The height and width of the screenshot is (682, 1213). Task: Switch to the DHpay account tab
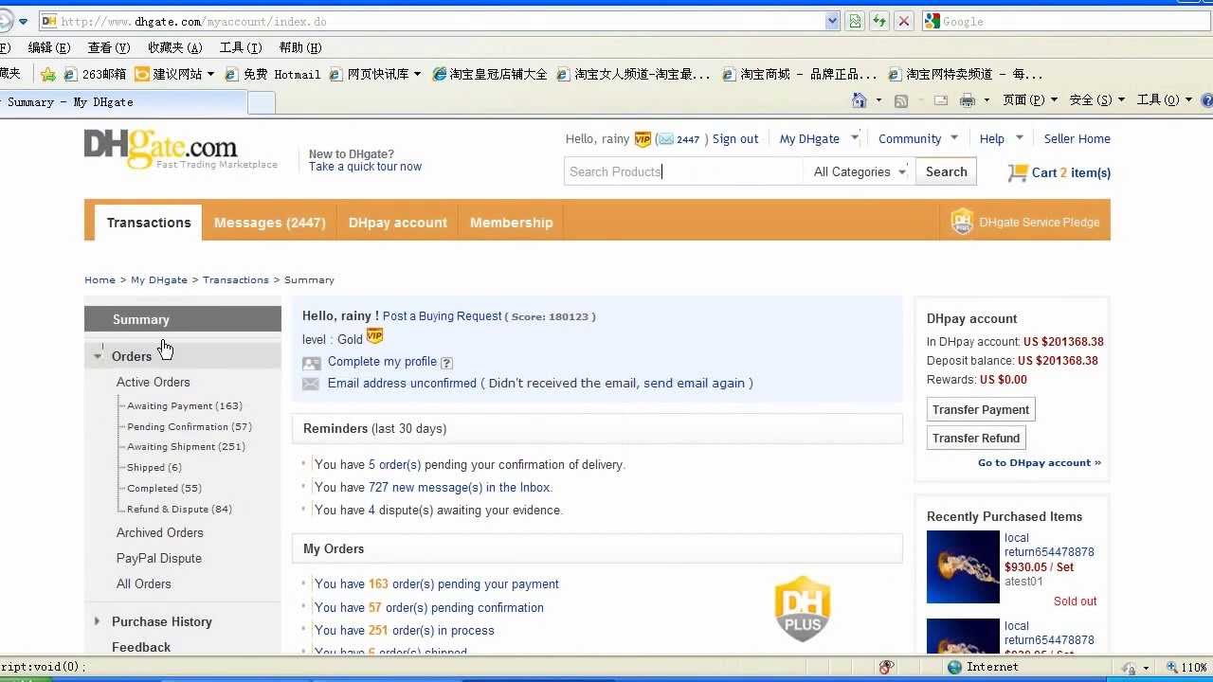tap(398, 223)
